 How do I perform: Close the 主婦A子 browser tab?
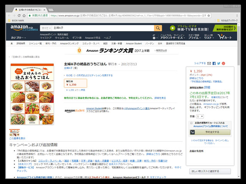point(45,10)
